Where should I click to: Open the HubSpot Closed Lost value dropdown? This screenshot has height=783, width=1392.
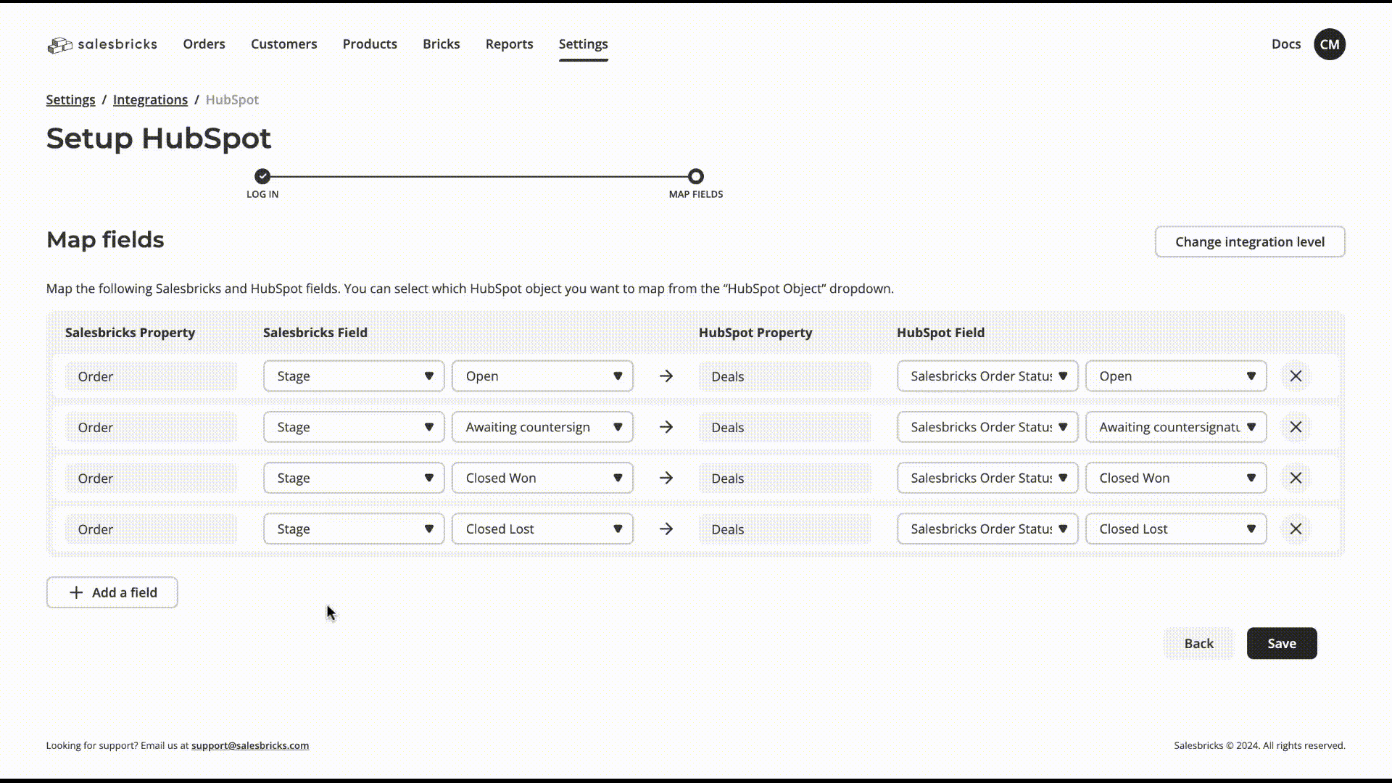coord(1175,529)
